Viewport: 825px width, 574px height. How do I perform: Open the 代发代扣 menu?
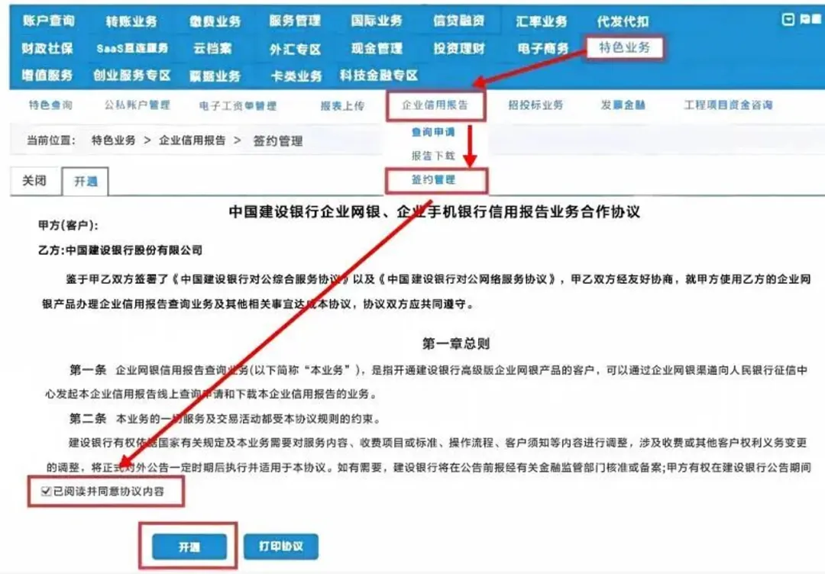coord(623,21)
